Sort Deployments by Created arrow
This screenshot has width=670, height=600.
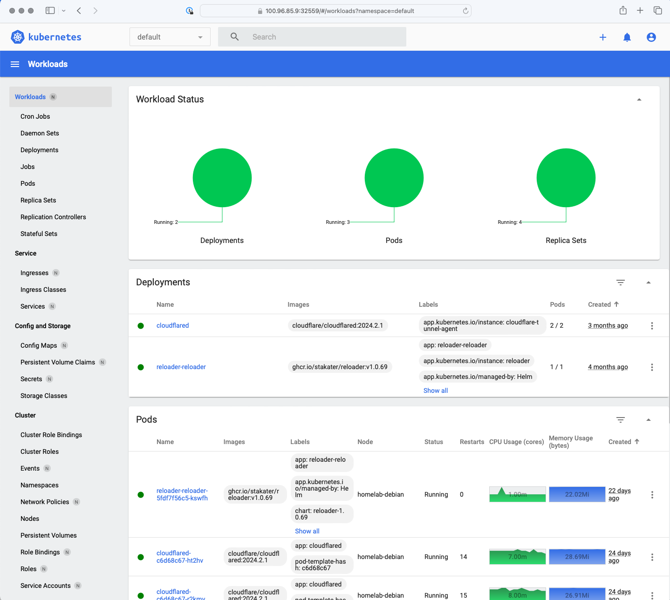616,304
